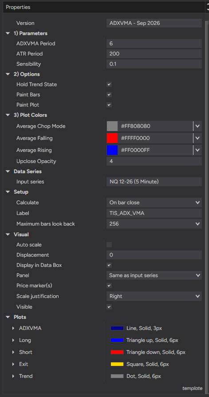Collapse the Data Series section

click(x=8, y=171)
